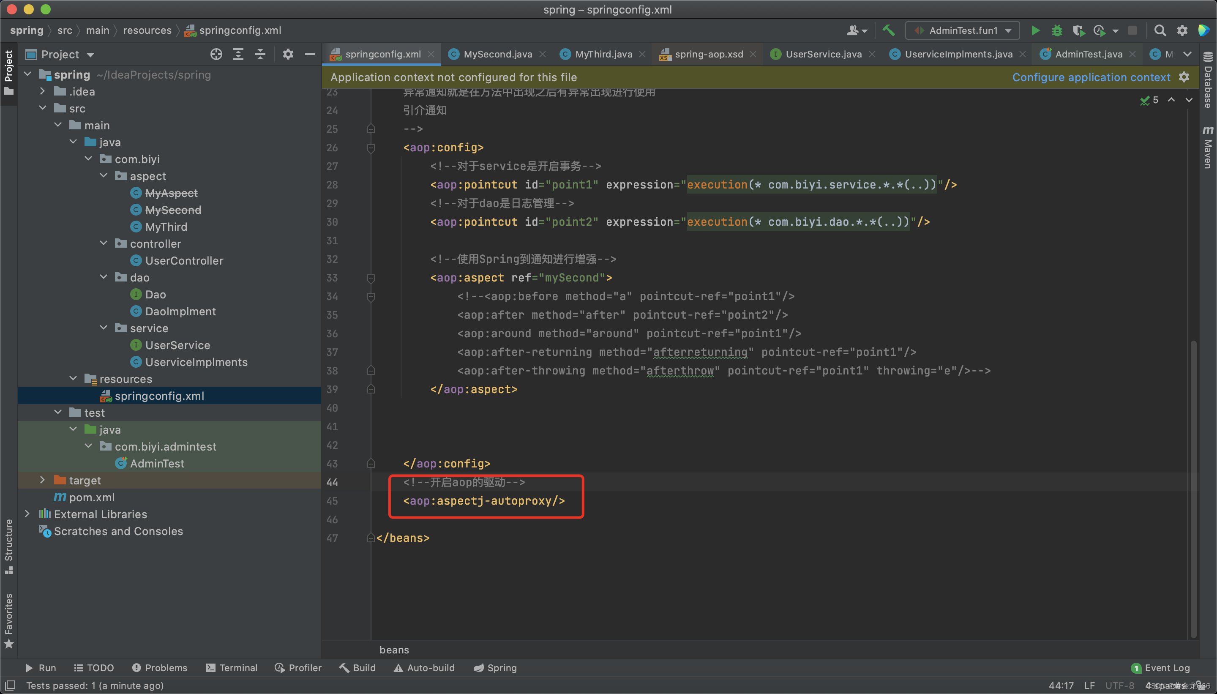Jump to next highlighted problem
Viewport: 1217px width, 694px height.
click(x=1189, y=100)
